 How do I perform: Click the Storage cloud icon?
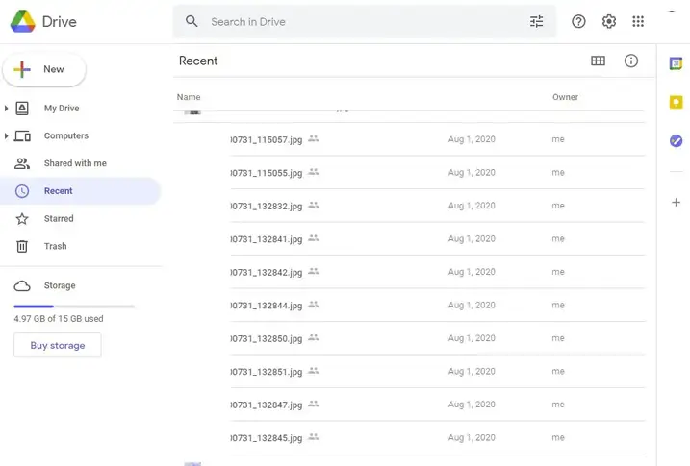pos(22,286)
